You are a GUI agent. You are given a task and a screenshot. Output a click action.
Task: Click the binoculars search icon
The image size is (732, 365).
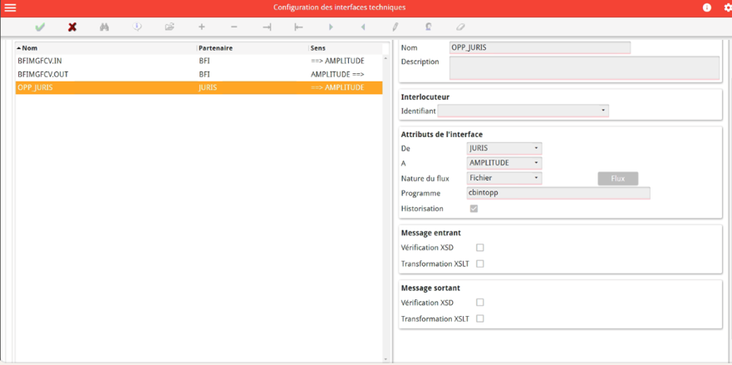(x=105, y=27)
